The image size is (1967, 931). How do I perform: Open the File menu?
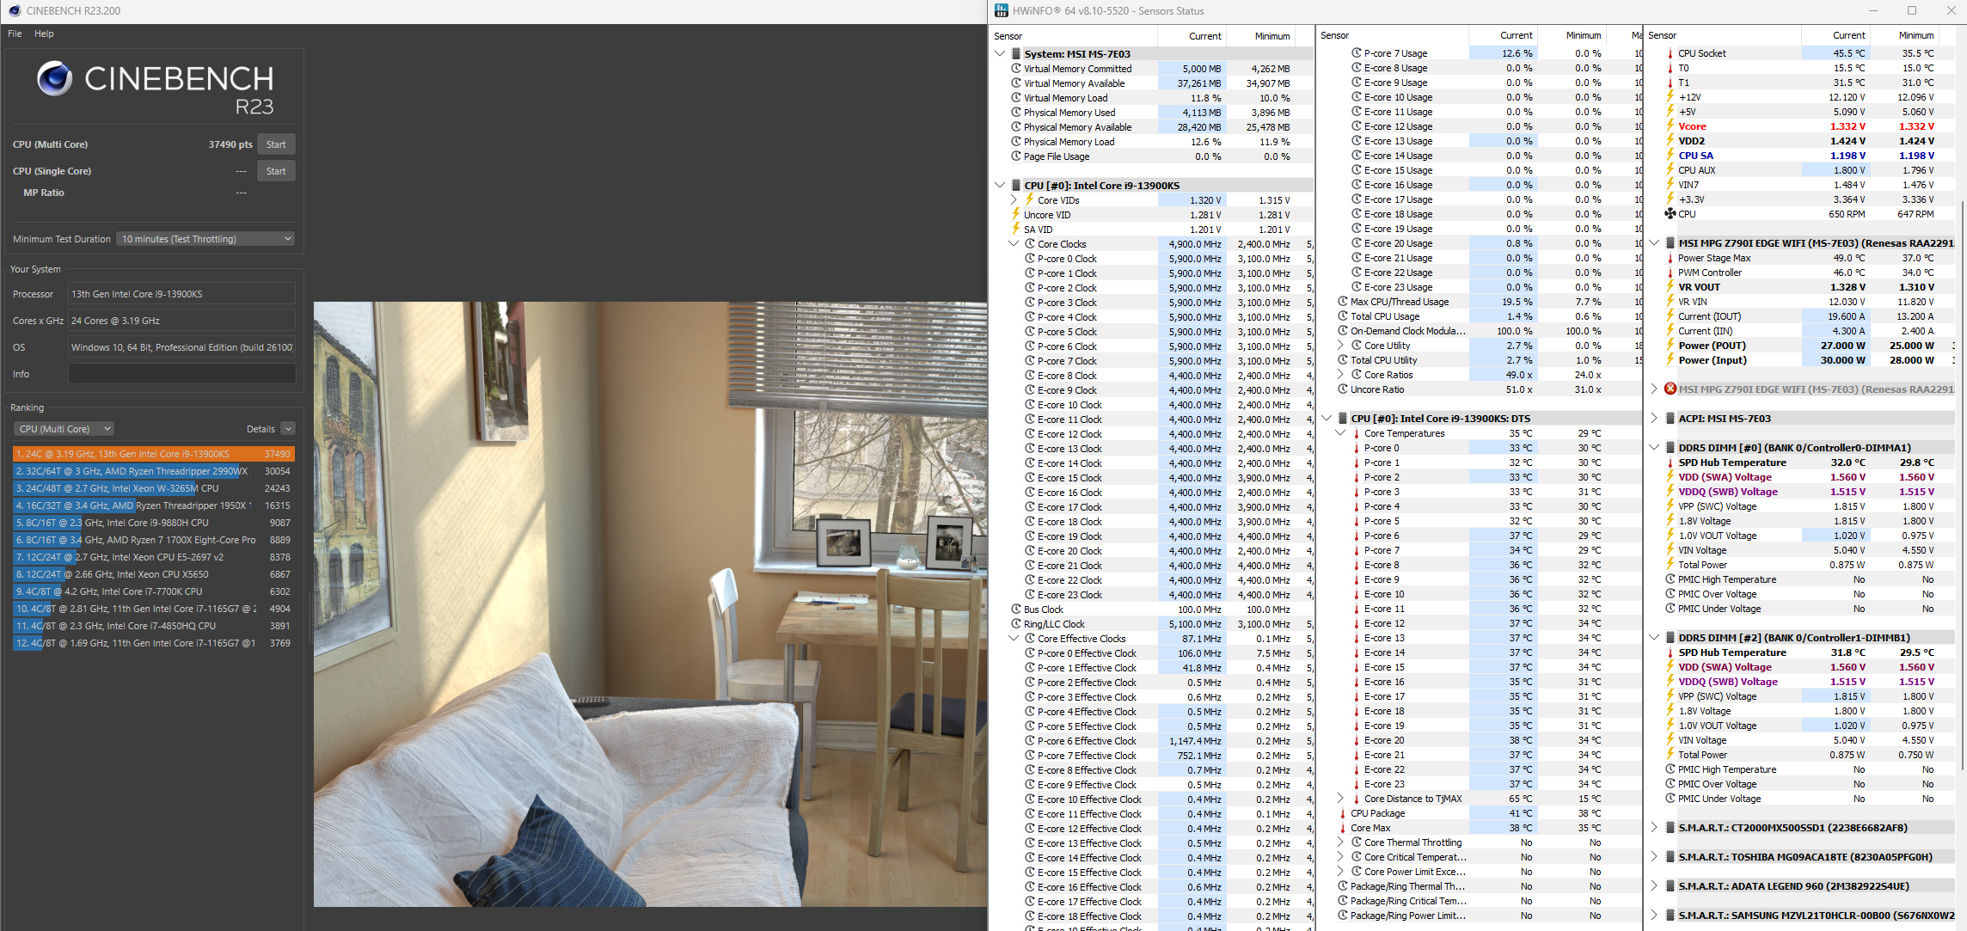click(15, 34)
